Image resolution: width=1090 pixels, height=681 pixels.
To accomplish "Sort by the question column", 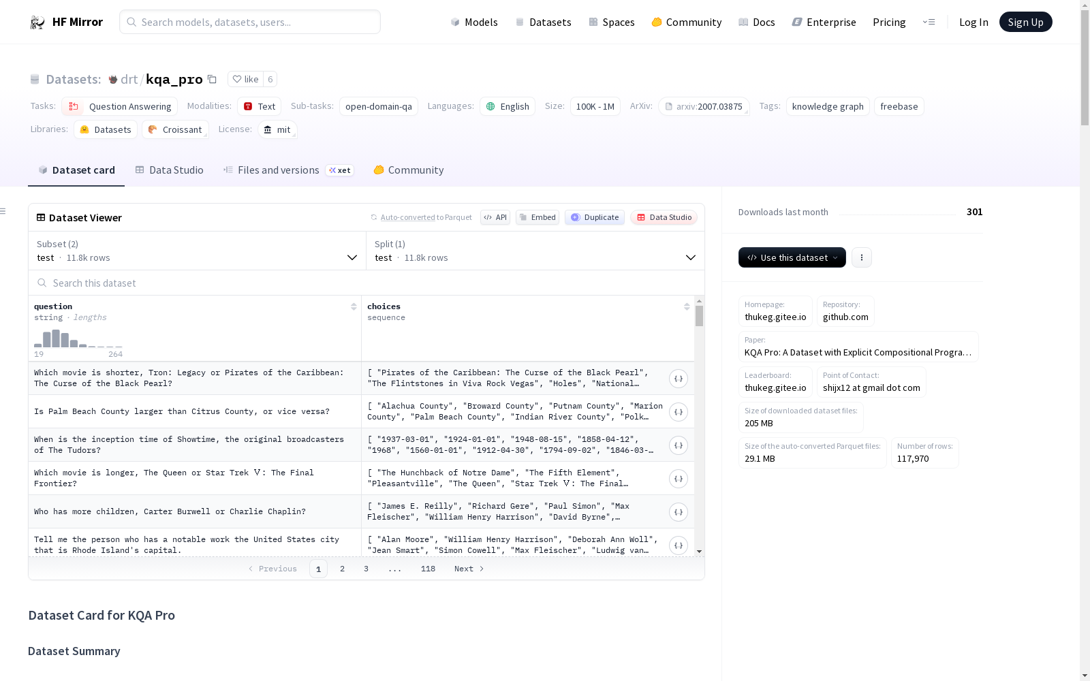I will tap(354, 306).
